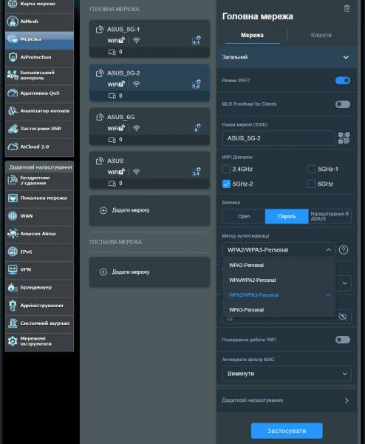Choose WPA3-Personal from the list
365x444 pixels.
pyautogui.click(x=279, y=310)
